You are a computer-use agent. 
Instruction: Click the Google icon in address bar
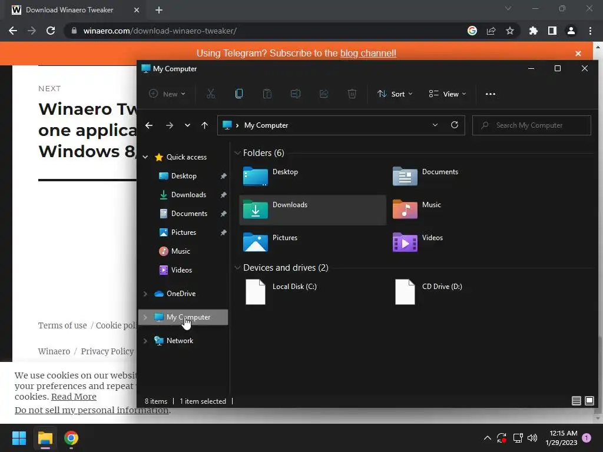(x=472, y=31)
